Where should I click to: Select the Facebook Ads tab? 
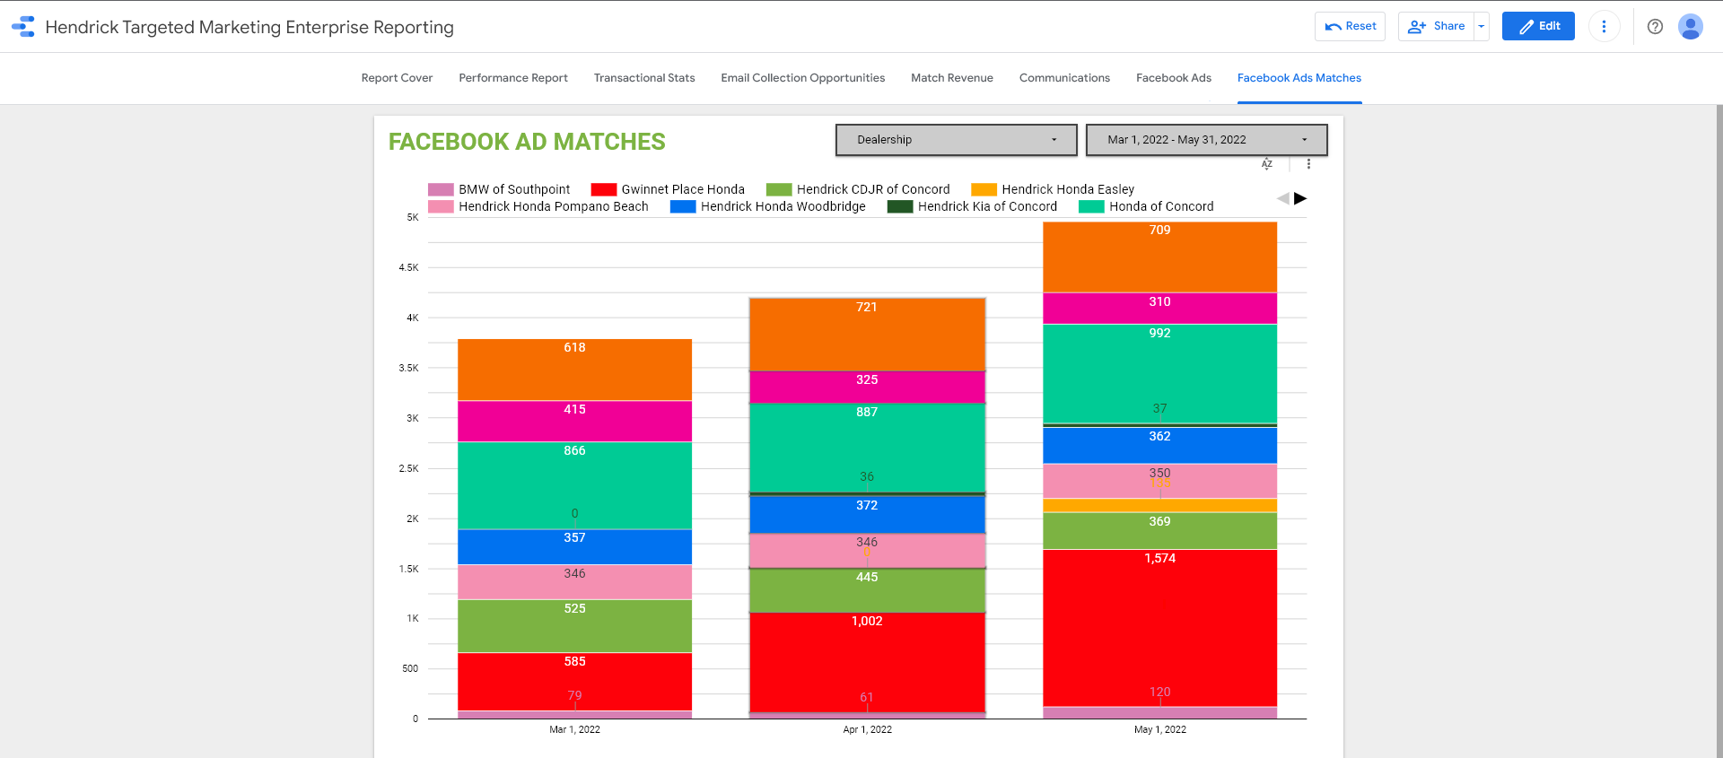pos(1174,78)
